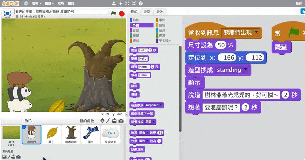Click the 效果清除 block
The image size is (305, 160).
point(137,149)
